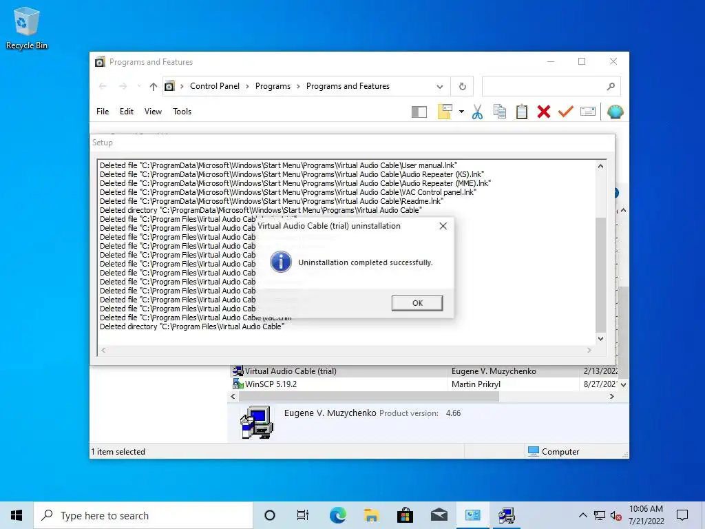Open the File menu
Screen dimensions: 705x529
tap(103, 112)
